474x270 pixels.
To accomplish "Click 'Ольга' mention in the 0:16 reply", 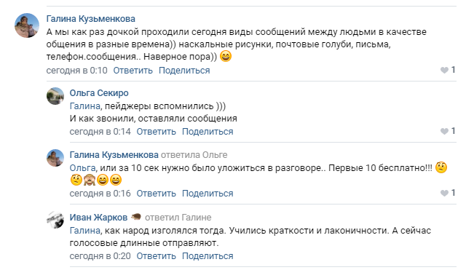I will 82,168.
